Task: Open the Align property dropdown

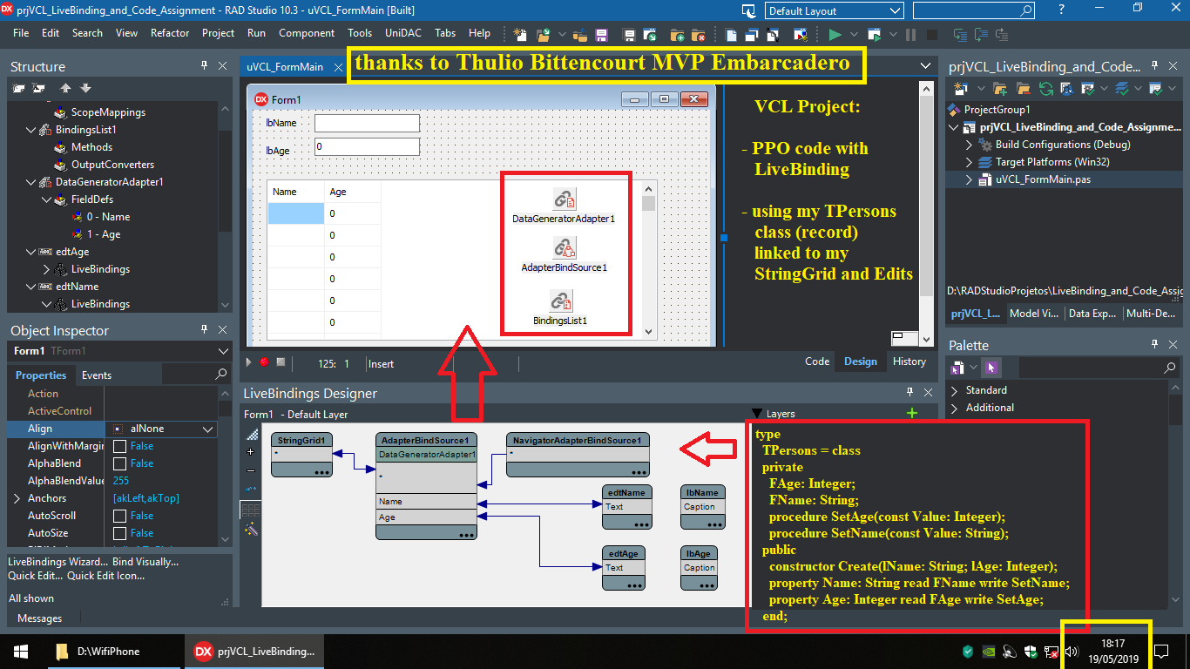Action: [x=208, y=429]
